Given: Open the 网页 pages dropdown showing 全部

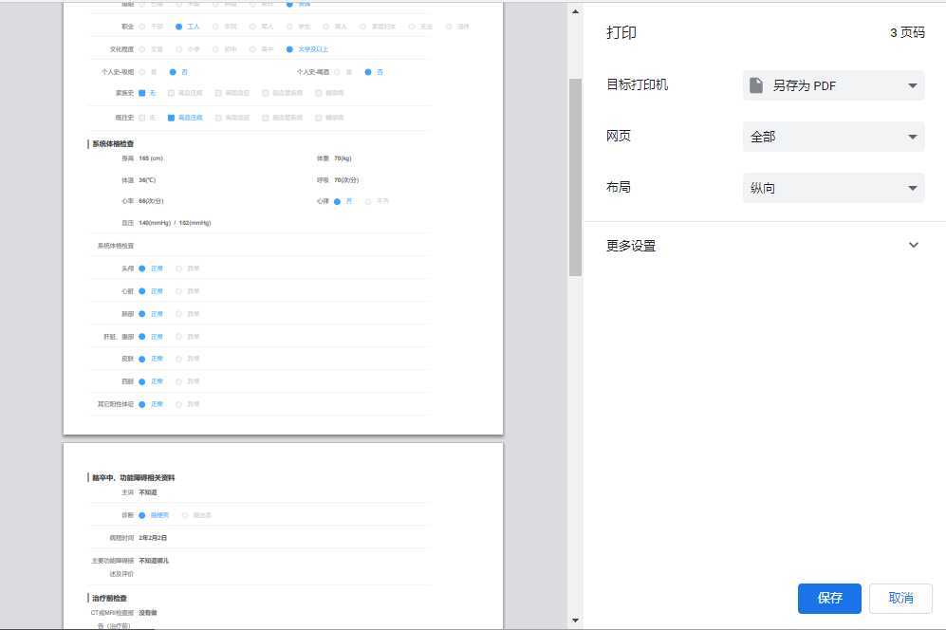Looking at the screenshot, I should click(833, 137).
